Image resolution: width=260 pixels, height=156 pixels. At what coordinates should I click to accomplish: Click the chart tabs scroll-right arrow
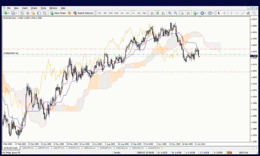257,148
